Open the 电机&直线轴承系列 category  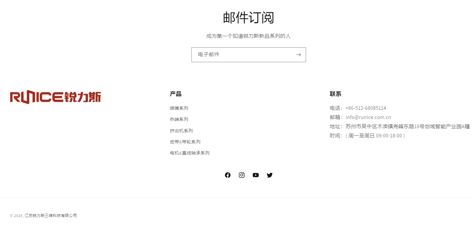click(x=190, y=153)
